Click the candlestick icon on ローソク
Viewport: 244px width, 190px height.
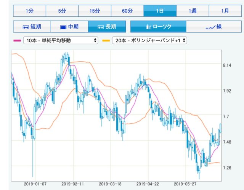point(149,27)
